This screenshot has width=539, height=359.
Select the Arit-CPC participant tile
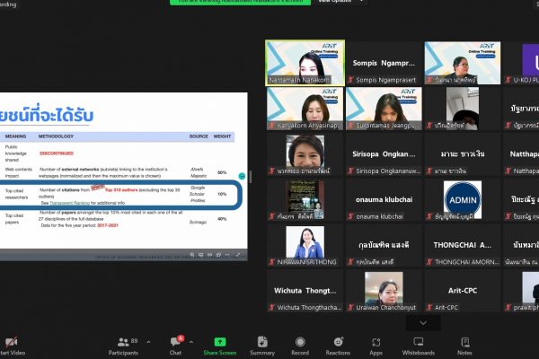(x=463, y=291)
